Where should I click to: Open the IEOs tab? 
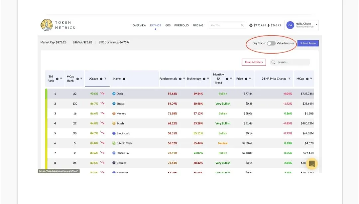point(168,25)
